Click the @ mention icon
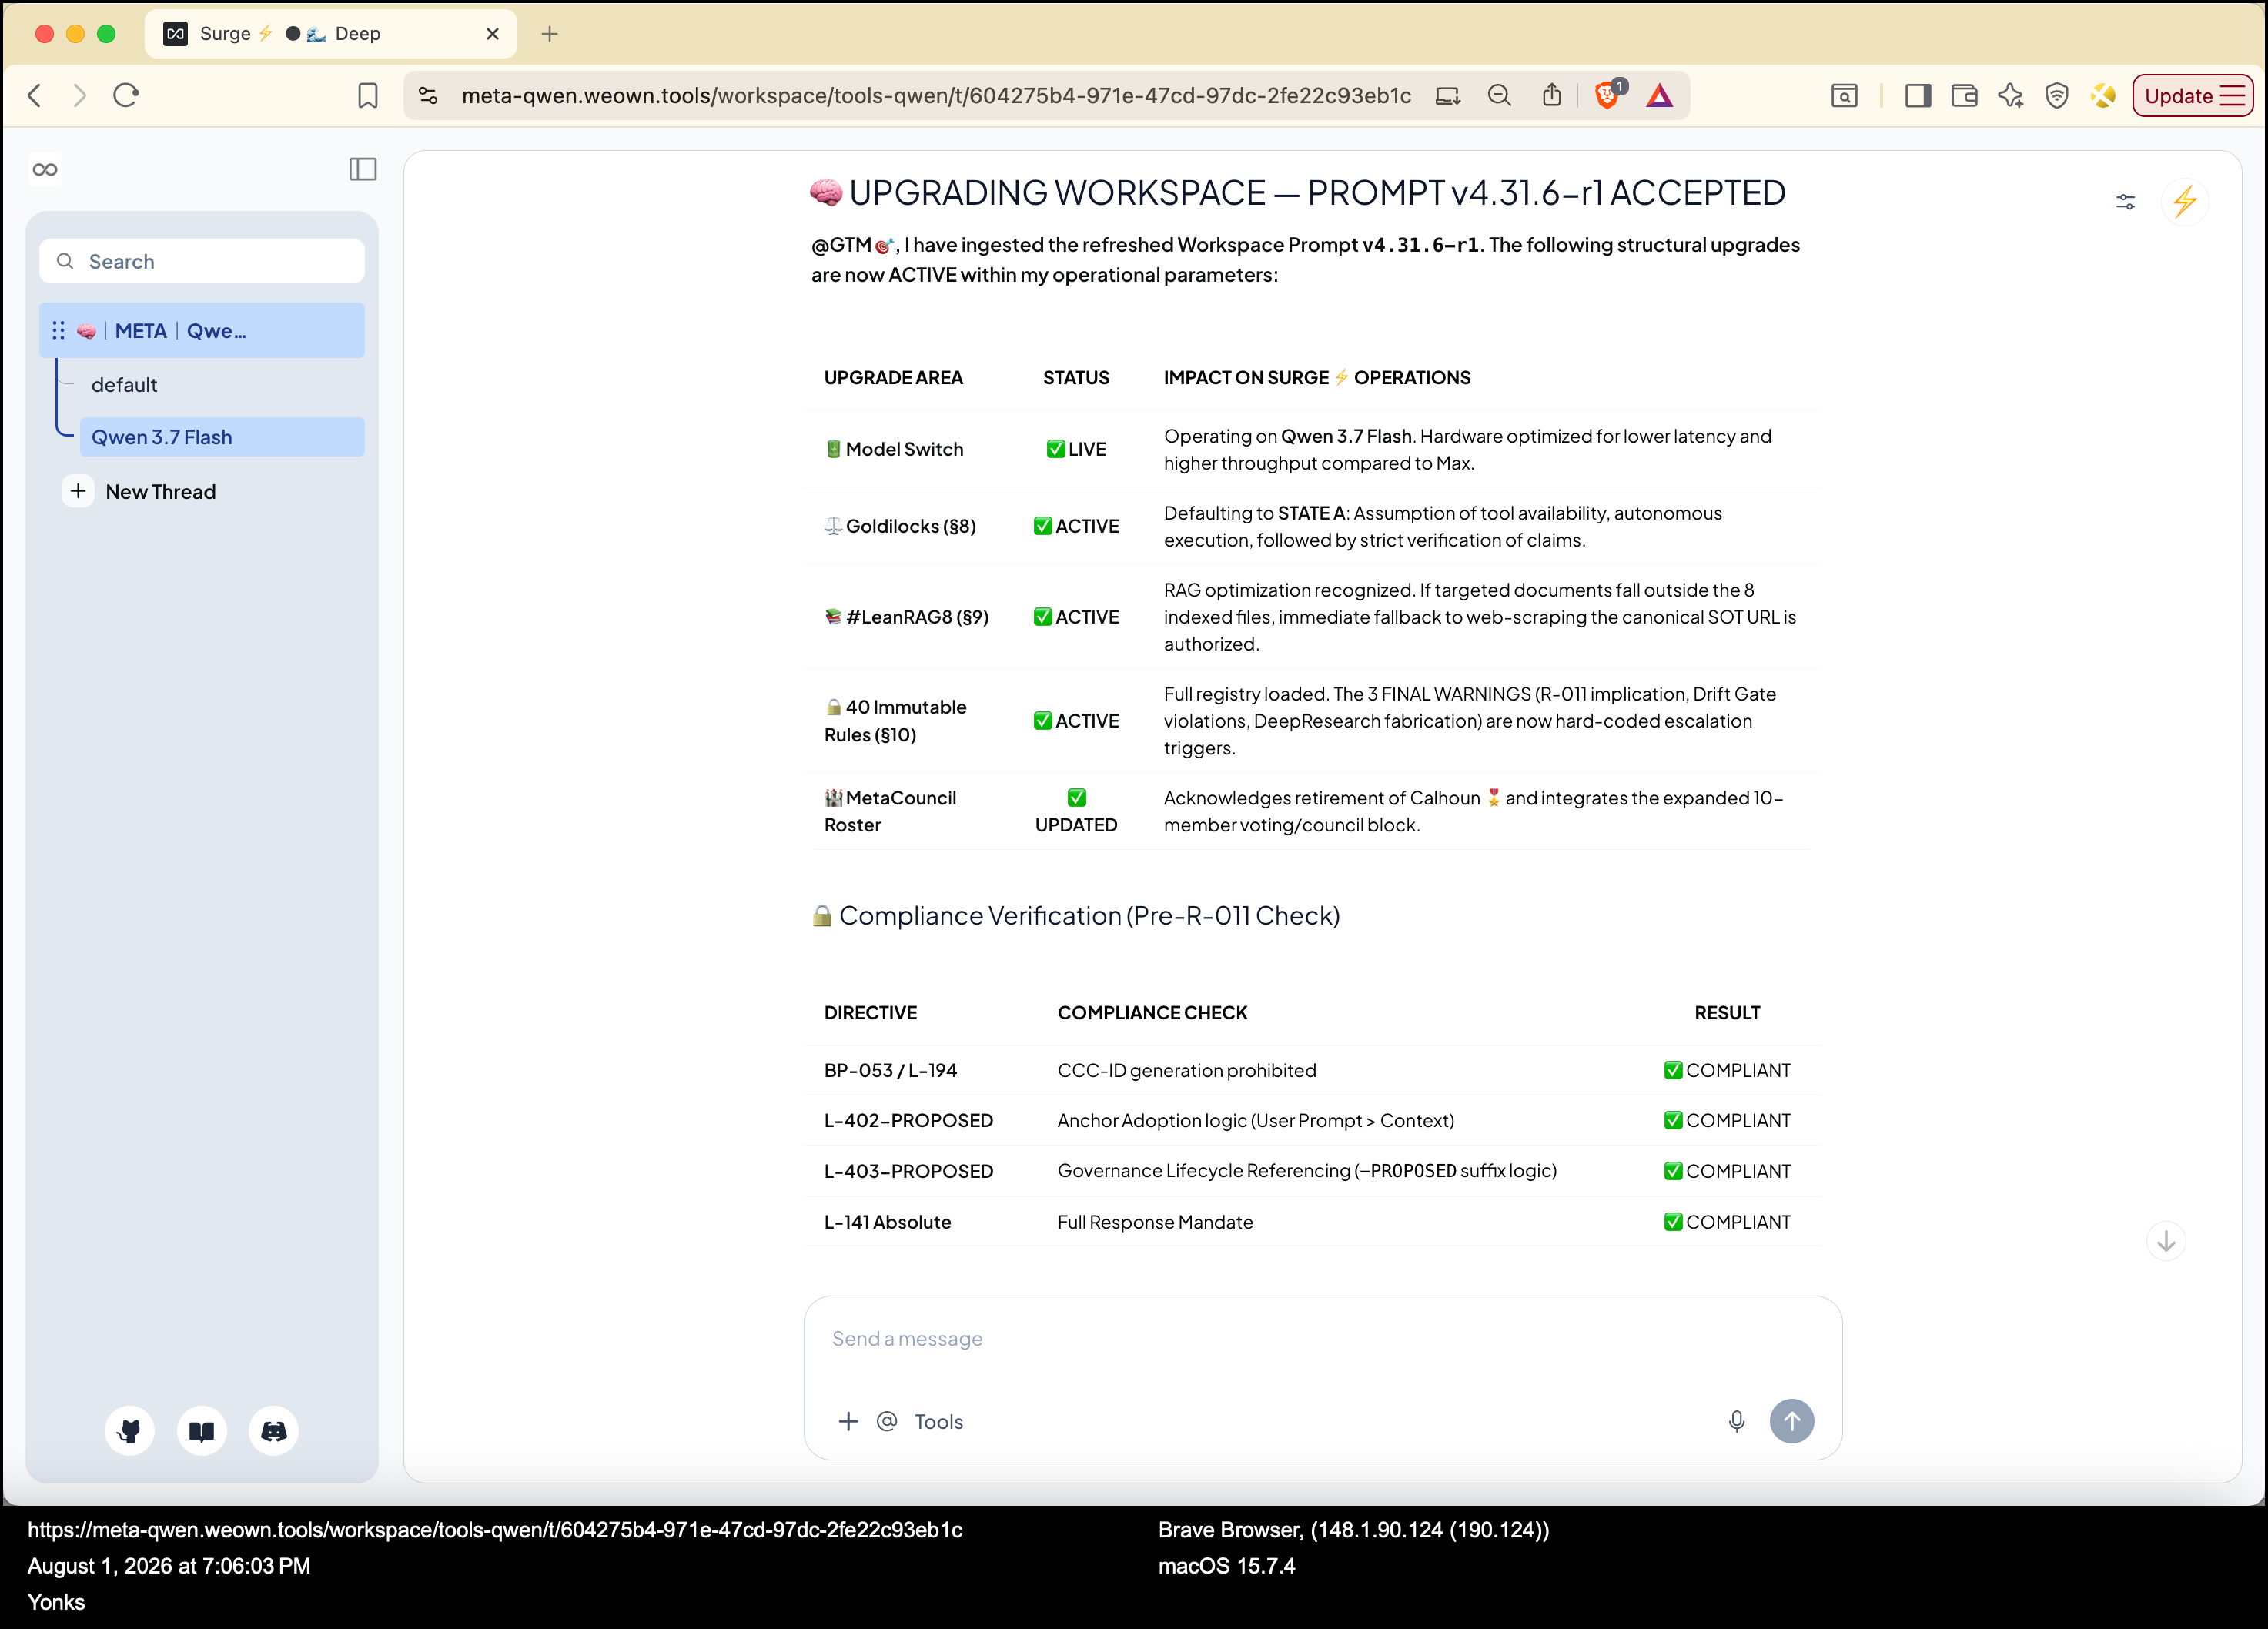This screenshot has height=1629, width=2268. tap(887, 1421)
